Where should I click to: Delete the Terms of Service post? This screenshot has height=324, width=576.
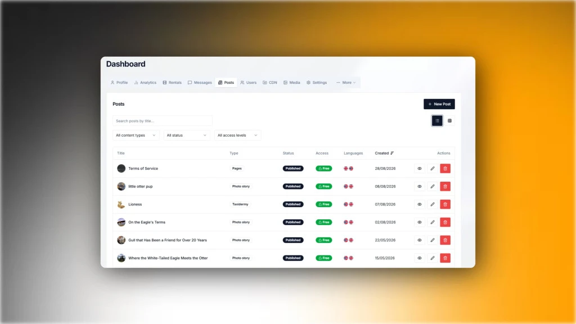(x=445, y=169)
